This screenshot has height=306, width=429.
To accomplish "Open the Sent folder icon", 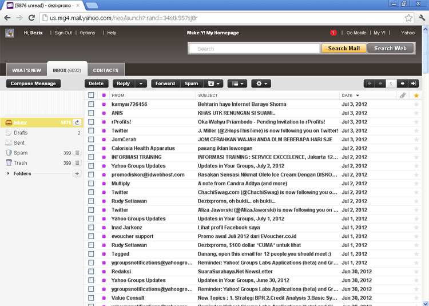I will [9, 143].
